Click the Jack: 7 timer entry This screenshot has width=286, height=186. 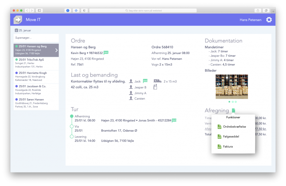pyautogui.click(x=219, y=52)
